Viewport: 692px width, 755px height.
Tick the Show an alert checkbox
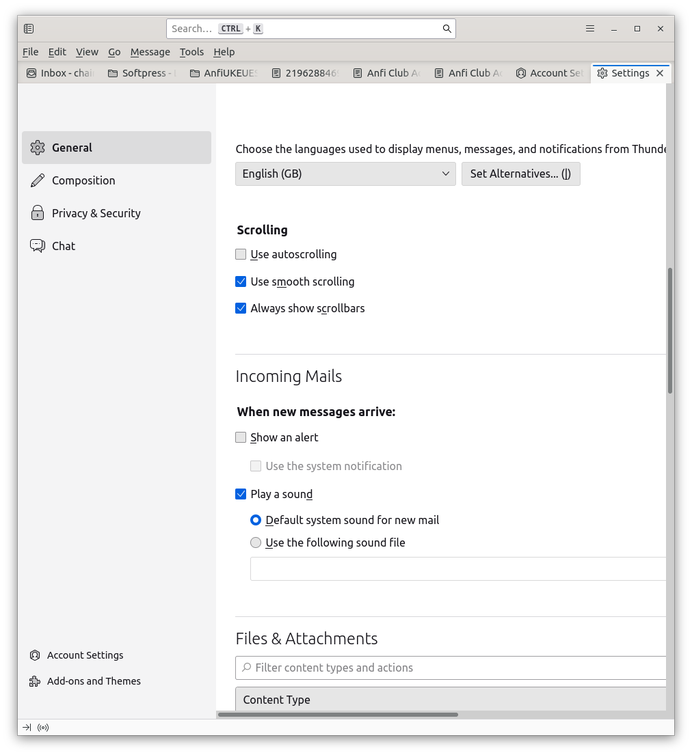tap(241, 437)
